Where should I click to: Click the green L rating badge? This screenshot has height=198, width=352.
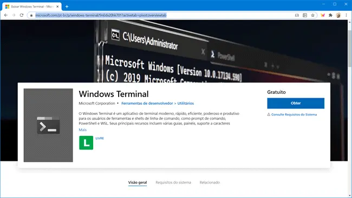[86, 143]
